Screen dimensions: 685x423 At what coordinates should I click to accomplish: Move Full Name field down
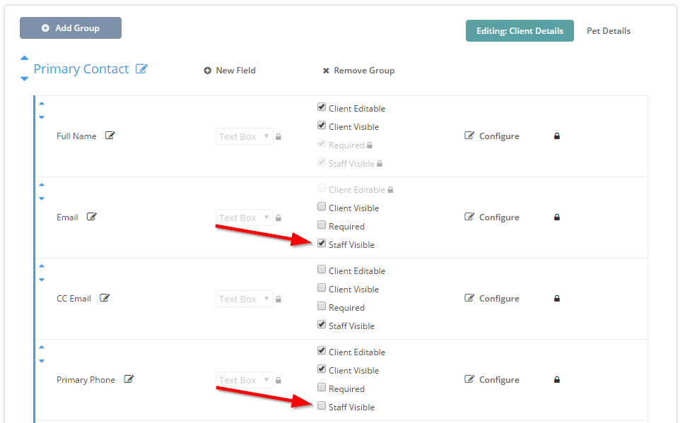point(42,117)
